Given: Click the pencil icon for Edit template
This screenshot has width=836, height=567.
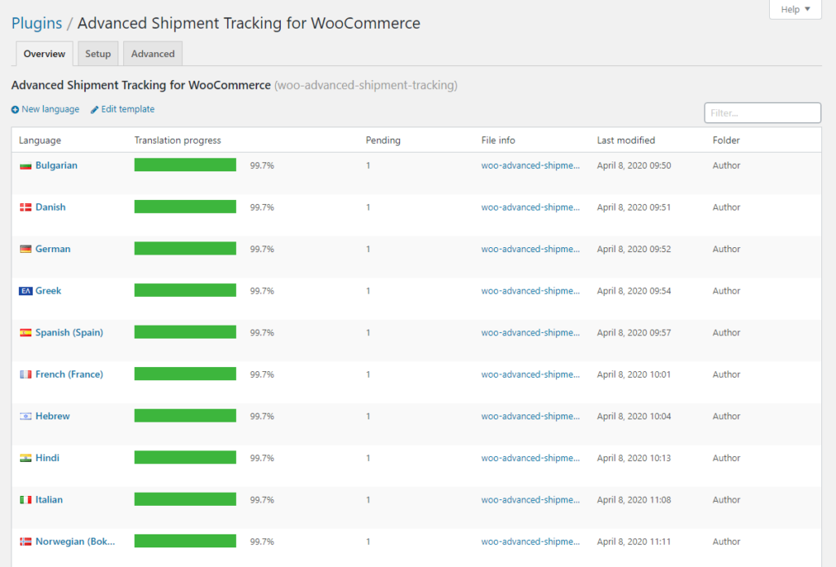Looking at the screenshot, I should (x=94, y=109).
